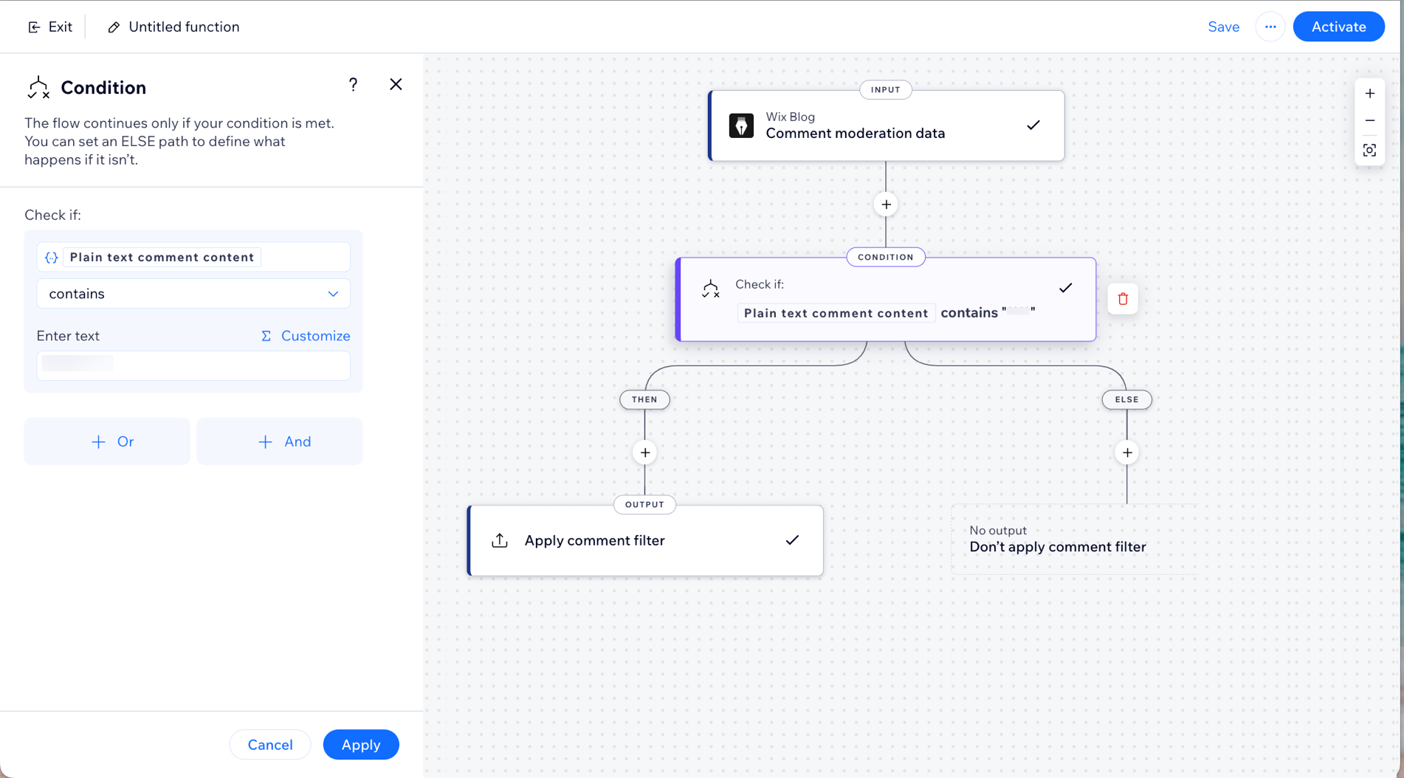The image size is (1404, 778).
Task: Click the sigma Customize icon
Action: point(266,336)
